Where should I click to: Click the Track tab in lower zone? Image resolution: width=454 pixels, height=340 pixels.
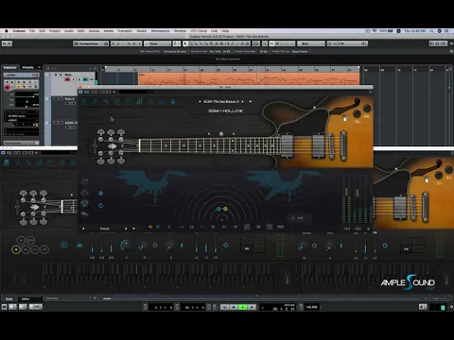9,298
